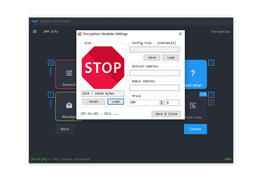This screenshot has width=265, height=182.
Task: Select the General sliders tile icon
Action: click(69, 73)
